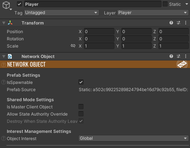
Task: Toggle the Player active checkbox
Action: click(19, 4)
